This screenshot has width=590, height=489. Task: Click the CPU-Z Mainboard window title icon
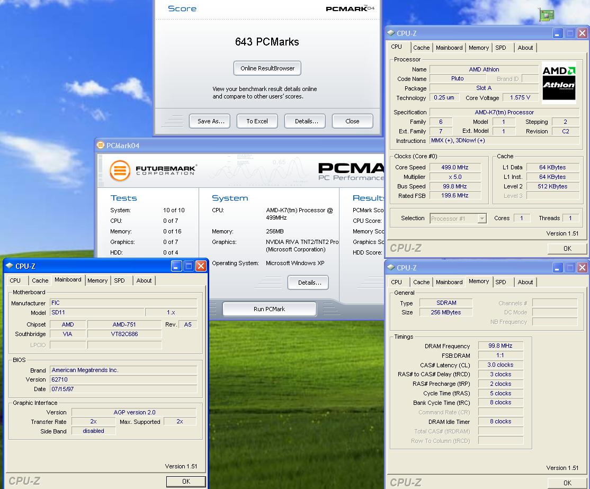[10, 266]
